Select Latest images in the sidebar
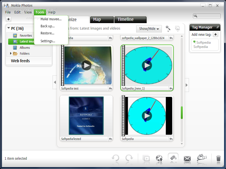Screen dimensions: 226x169 21,41
